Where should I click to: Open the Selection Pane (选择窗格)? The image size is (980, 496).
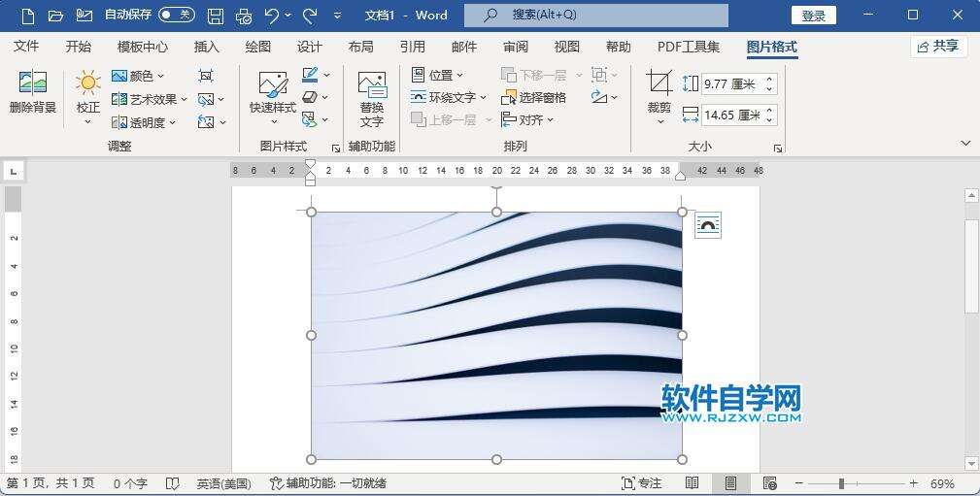534,97
